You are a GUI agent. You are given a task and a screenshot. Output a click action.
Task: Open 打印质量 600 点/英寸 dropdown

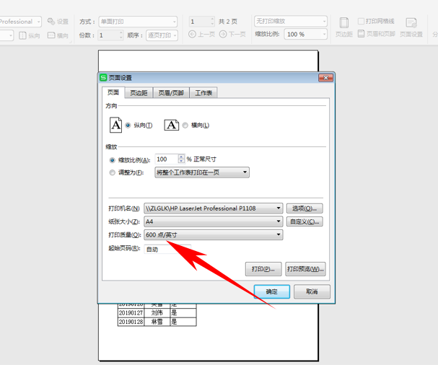pyautogui.click(x=213, y=234)
